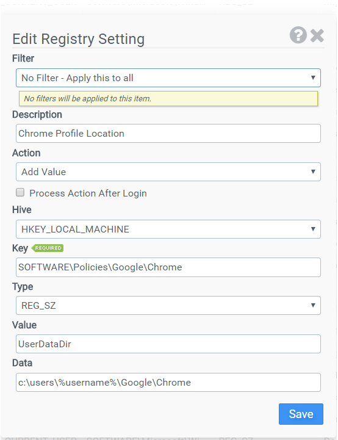Click the Edit Registry Setting title heading
Viewport: 338px width, 440px height.
79,39
